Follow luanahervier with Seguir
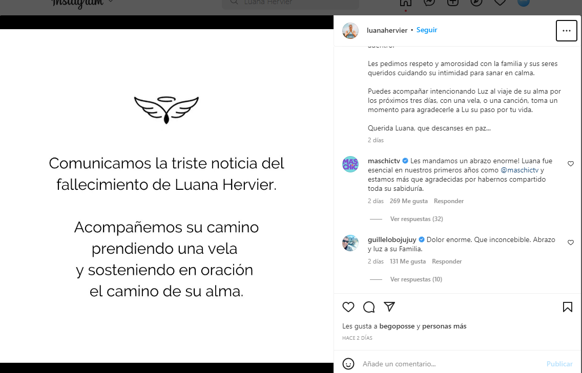Image resolution: width=582 pixels, height=373 pixels. pos(427,30)
